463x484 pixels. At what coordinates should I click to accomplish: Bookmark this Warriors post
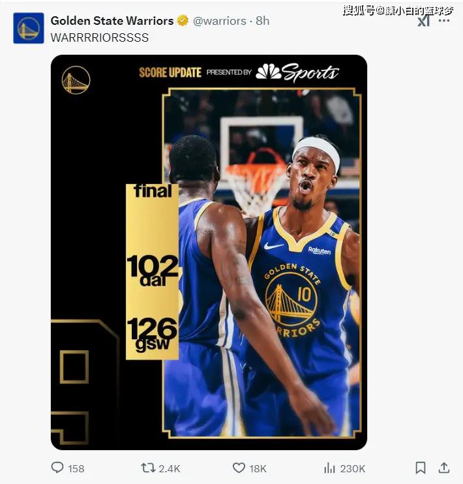421,468
